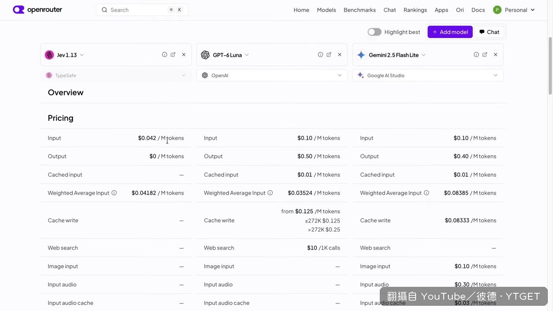
Task: Expand the OpenAI provider dropdown
Action: pos(272,76)
